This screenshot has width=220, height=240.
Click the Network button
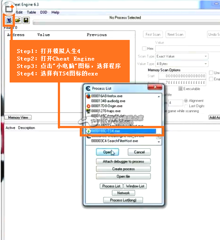(x=124, y=193)
